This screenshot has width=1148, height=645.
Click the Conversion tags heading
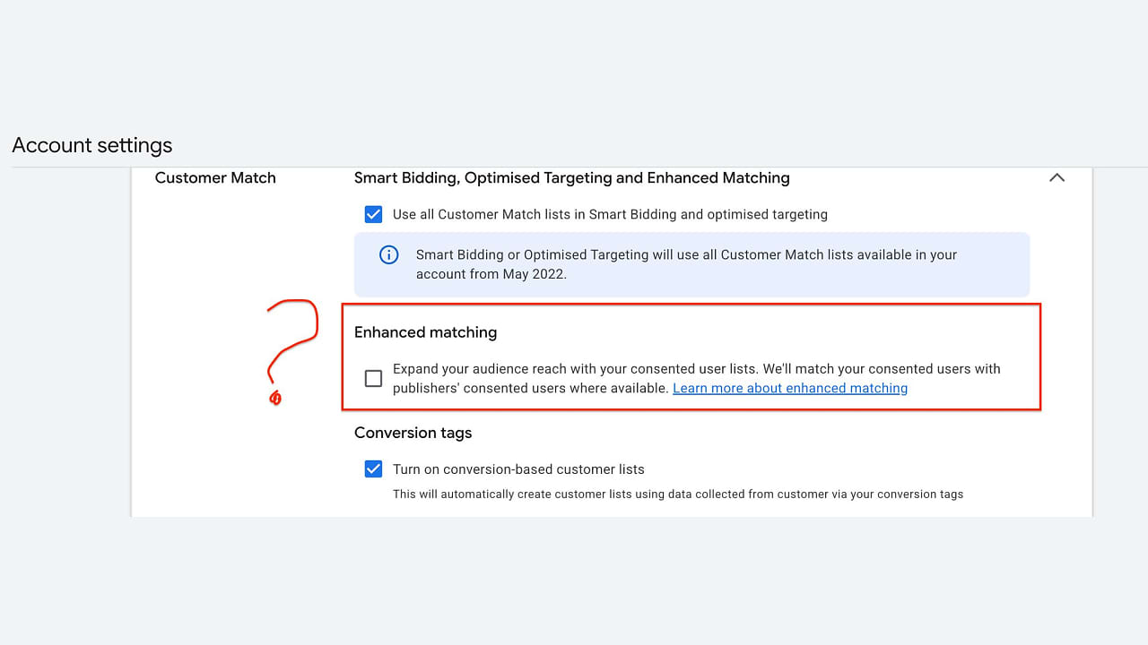pos(413,433)
